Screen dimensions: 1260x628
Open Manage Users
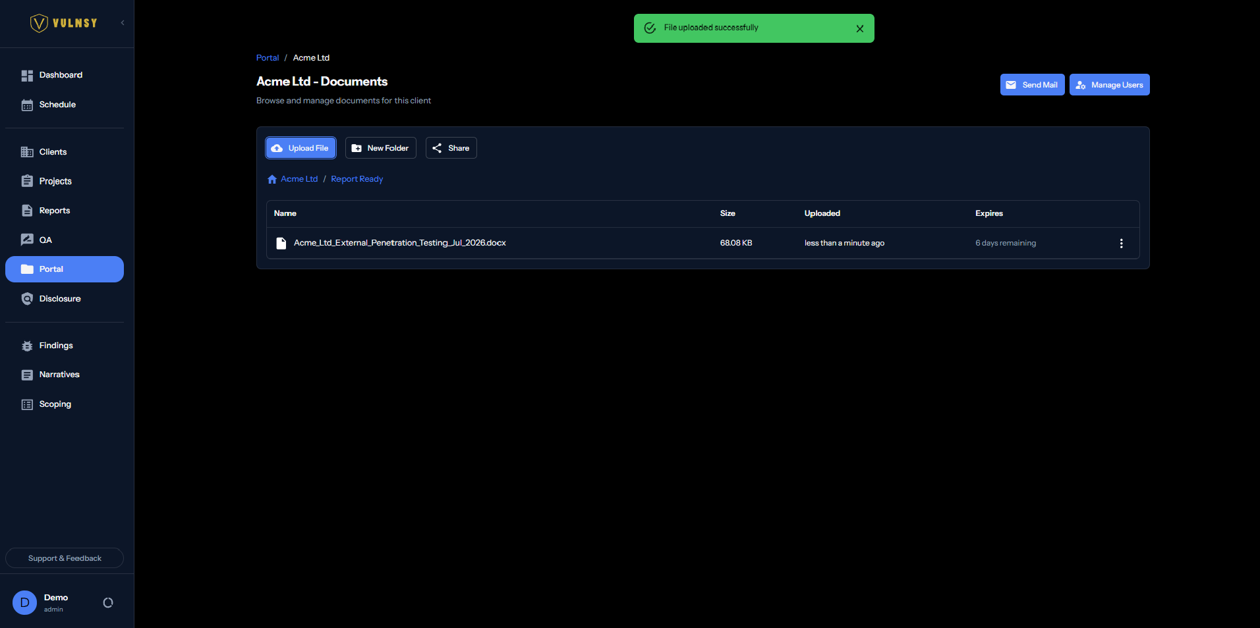(1109, 85)
